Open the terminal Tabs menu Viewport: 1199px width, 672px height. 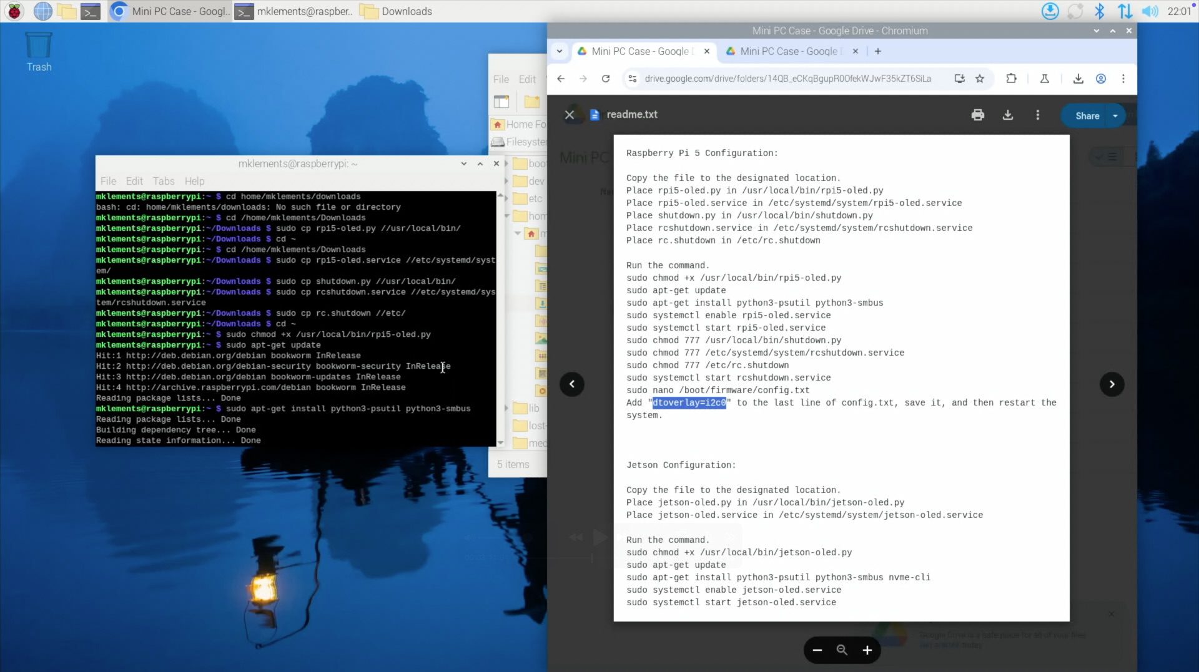pos(164,181)
